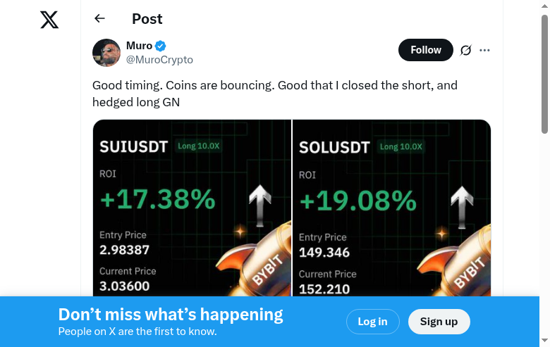Follow the Muro account
Screen dimensions: 550x347
pyautogui.click(x=426, y=50)
